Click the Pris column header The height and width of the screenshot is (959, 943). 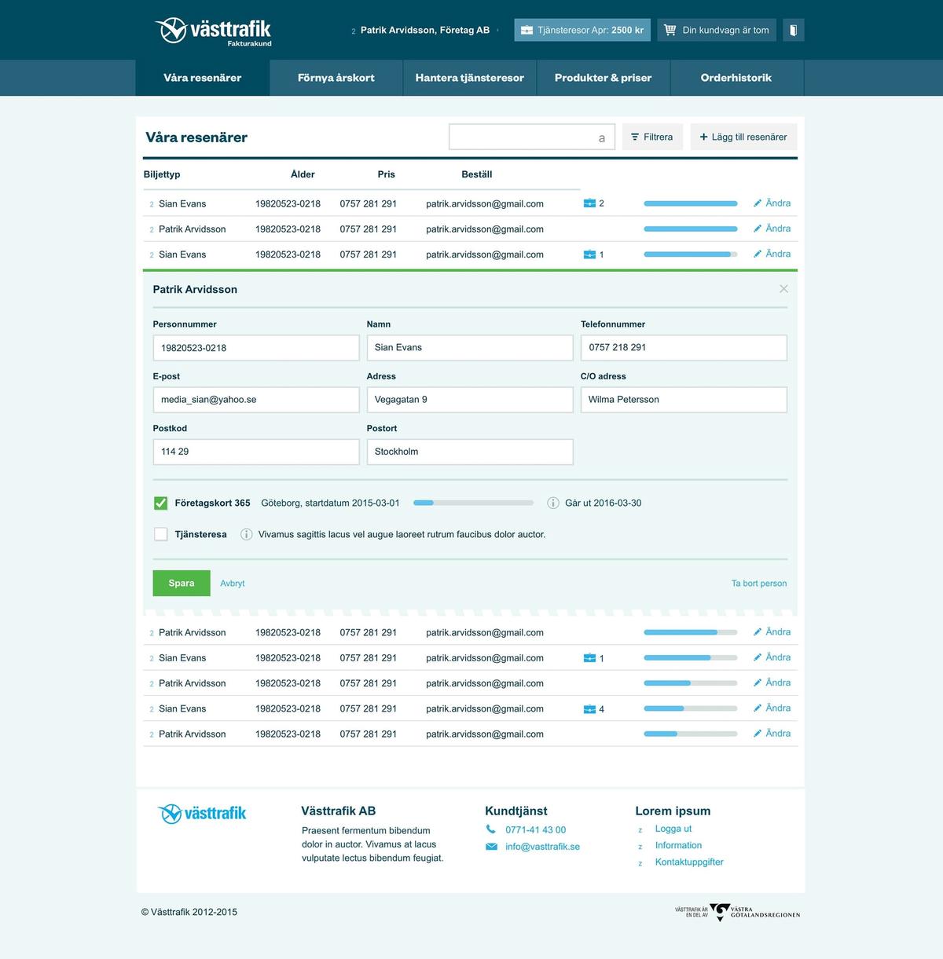(x=386, y=174)
